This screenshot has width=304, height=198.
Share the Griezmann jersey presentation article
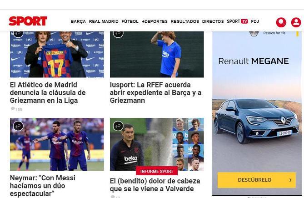[x=18, y=34]
